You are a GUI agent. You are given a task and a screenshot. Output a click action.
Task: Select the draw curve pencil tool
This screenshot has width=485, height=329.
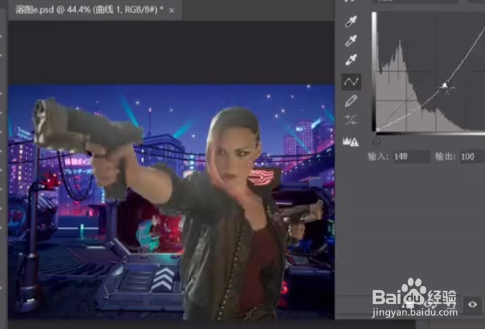click(x=351, y=101)
